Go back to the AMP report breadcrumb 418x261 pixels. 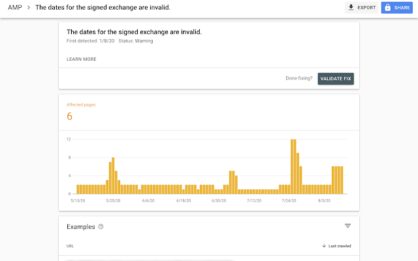click(x=14, y=8)
